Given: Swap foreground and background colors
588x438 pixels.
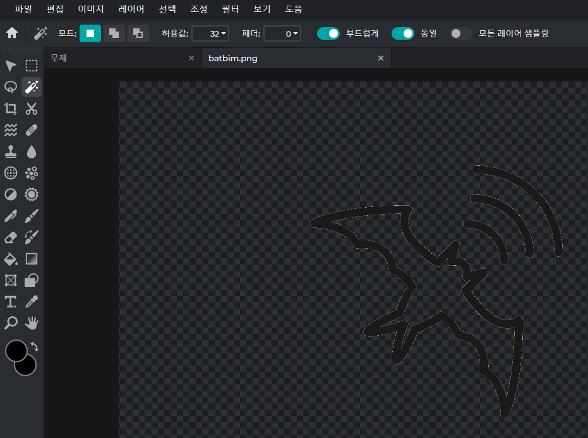Looking at the screenshot, I should click(x=35, y=346).
